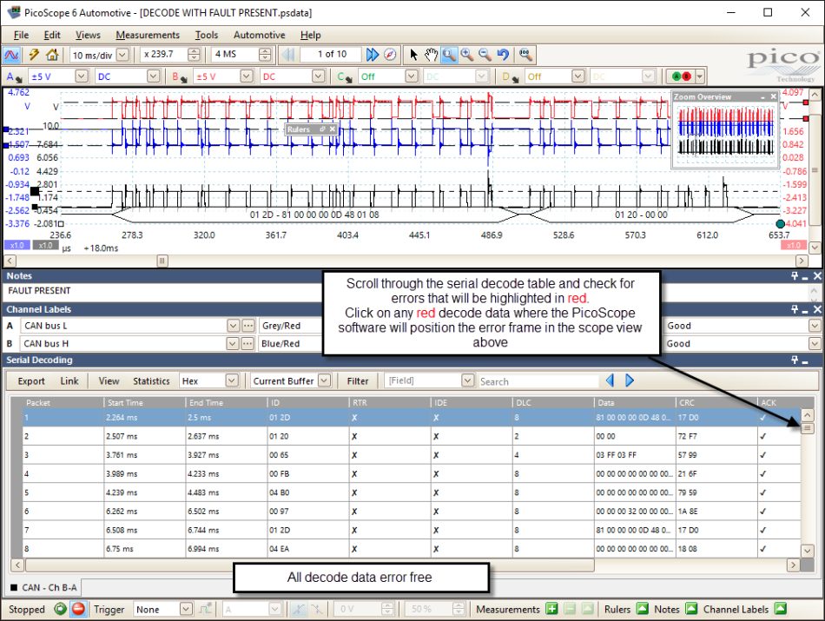Close the Zoom Overview panel
Screen dimensions: 825x621
773,96
